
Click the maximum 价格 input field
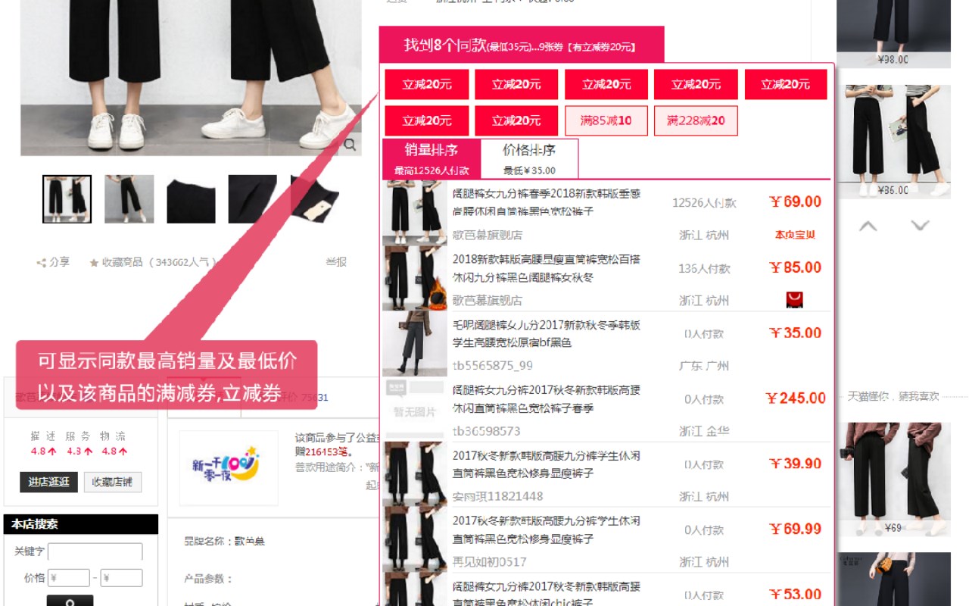point(122,578)
